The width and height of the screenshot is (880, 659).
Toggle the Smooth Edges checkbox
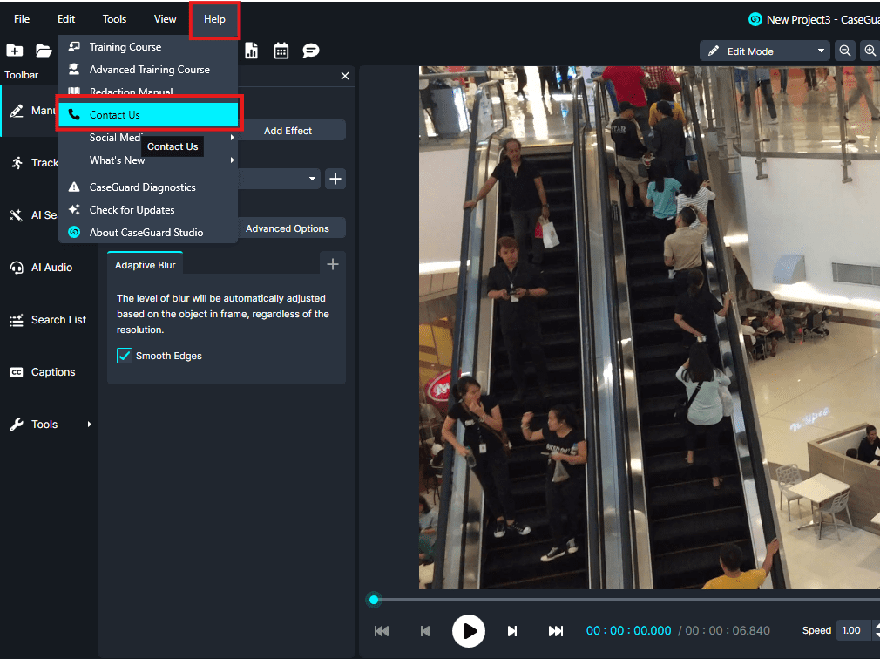(x=125, y=356)
